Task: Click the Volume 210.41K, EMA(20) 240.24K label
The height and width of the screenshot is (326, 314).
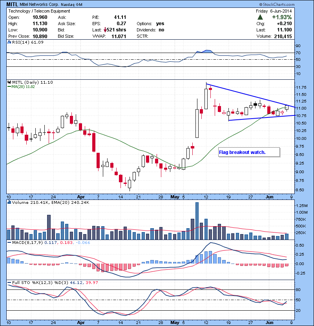Action: click(51, 202)
